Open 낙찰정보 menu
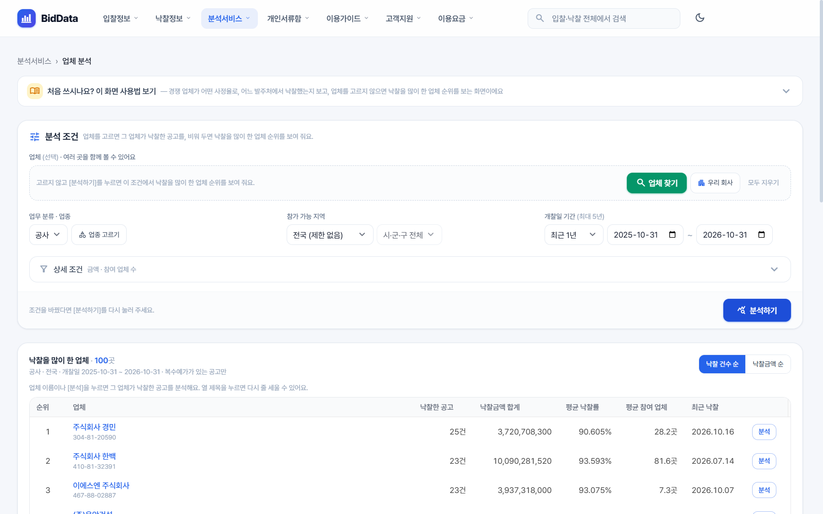 [173, 18]
